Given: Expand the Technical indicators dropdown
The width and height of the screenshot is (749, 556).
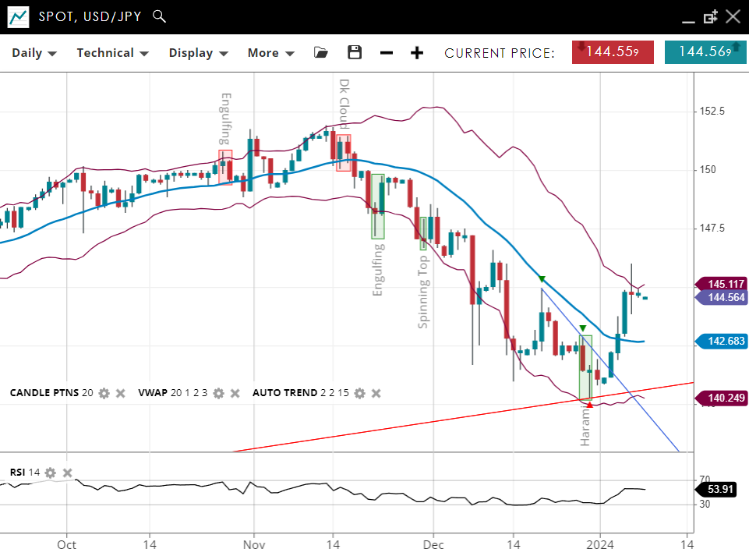Looking at the screenshot, I should tap(112, 53).
